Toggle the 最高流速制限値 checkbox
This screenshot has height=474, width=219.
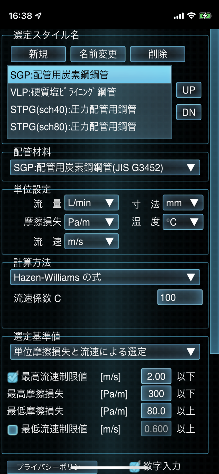coord(13,377)
